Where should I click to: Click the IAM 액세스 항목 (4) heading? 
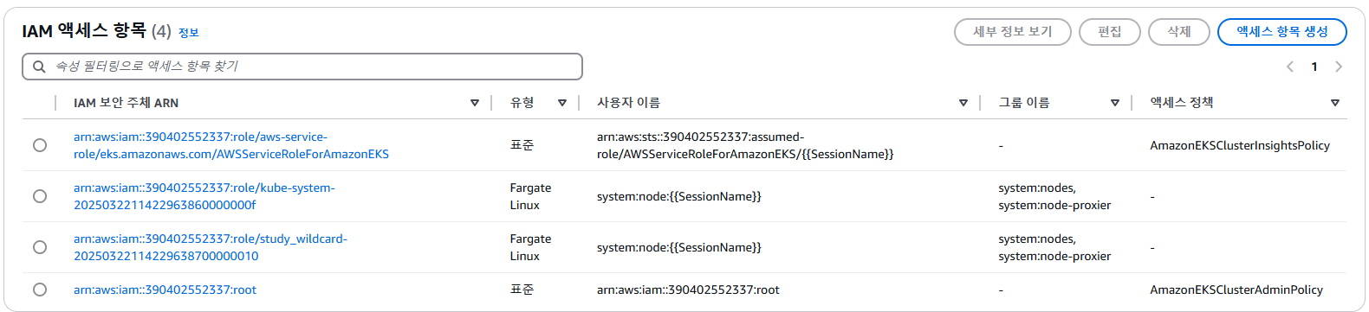tap(97, 31)
